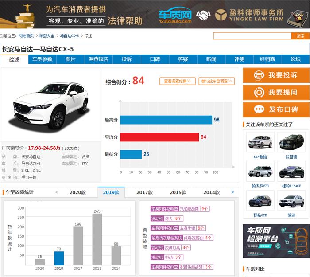Click the 我要提问 orange button
310x277 pixels.
point(276,92)
